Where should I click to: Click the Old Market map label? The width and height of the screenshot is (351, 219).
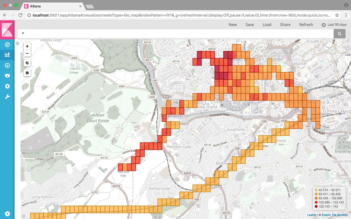pos(297,63)
